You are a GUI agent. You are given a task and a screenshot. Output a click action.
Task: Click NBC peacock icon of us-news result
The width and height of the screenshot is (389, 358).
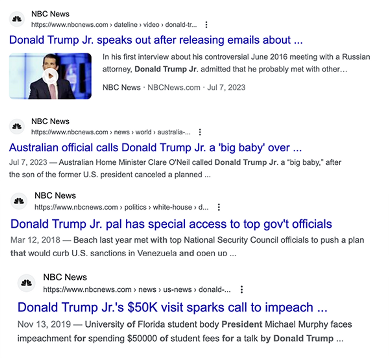point(26,283)
